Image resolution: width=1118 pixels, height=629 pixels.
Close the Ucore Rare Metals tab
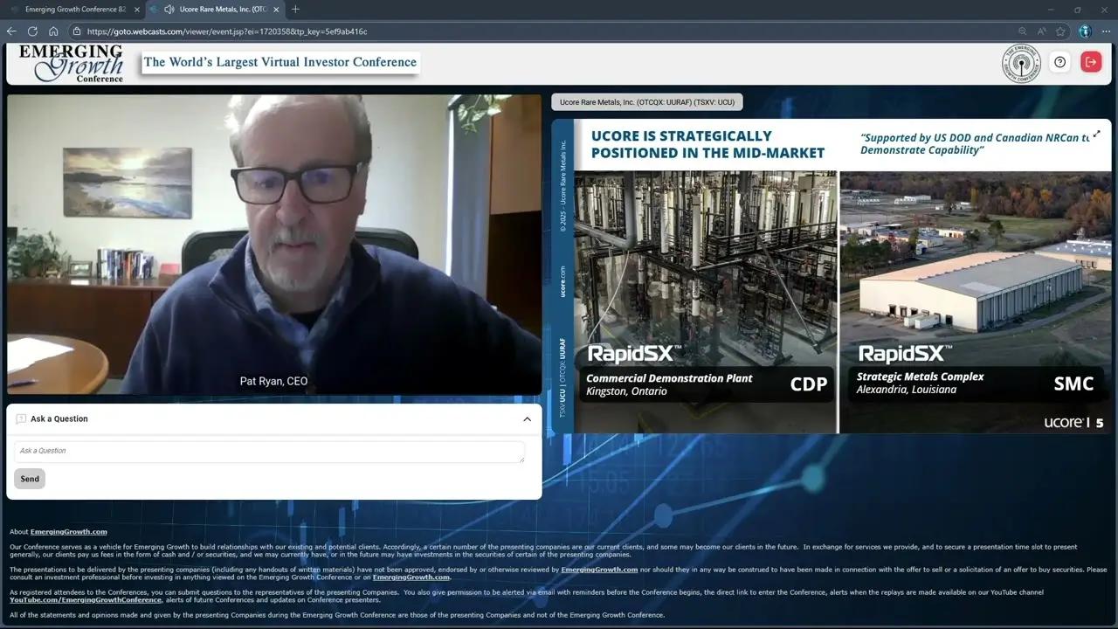[x=276, y=10]
